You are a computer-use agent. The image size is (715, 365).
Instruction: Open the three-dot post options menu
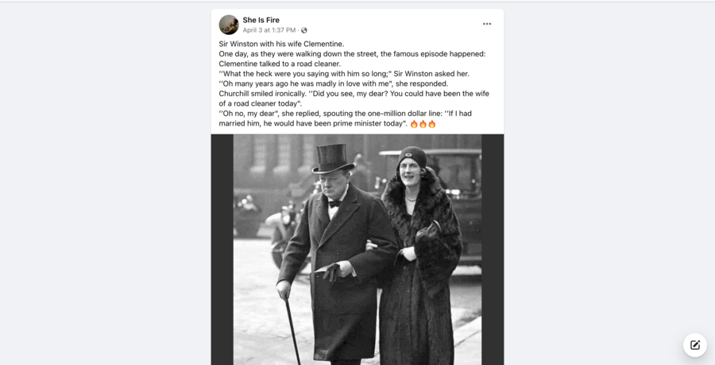pyautogui.click(x=487, y=24)
